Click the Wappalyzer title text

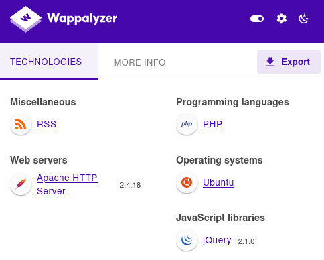82,19
